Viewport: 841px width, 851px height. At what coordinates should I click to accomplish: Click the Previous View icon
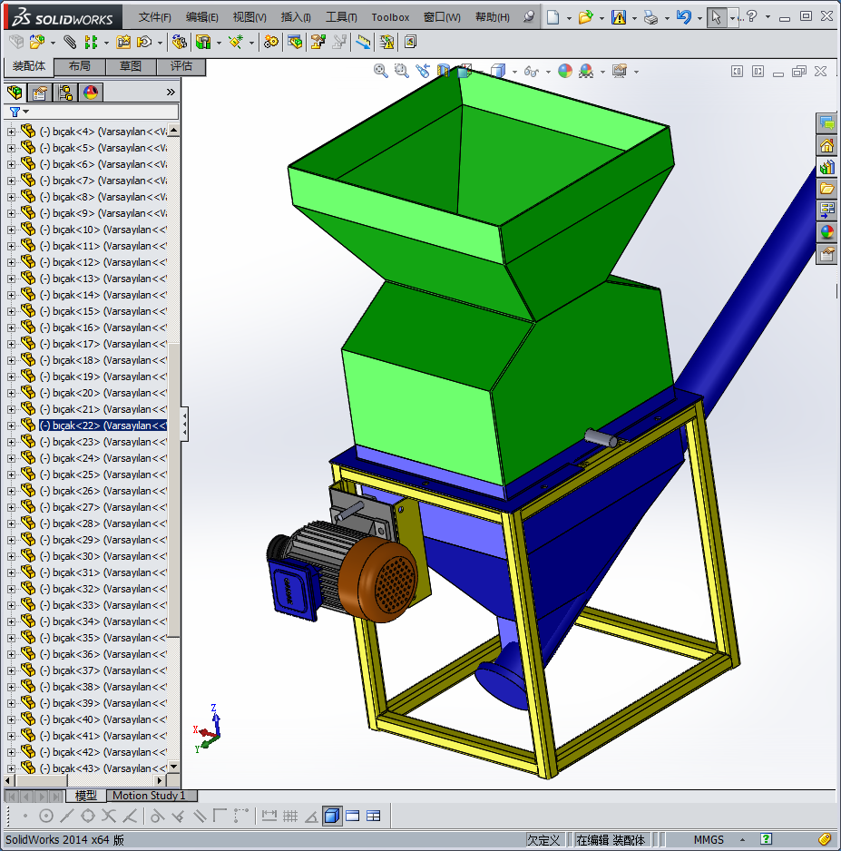click(x=423, y=71)
